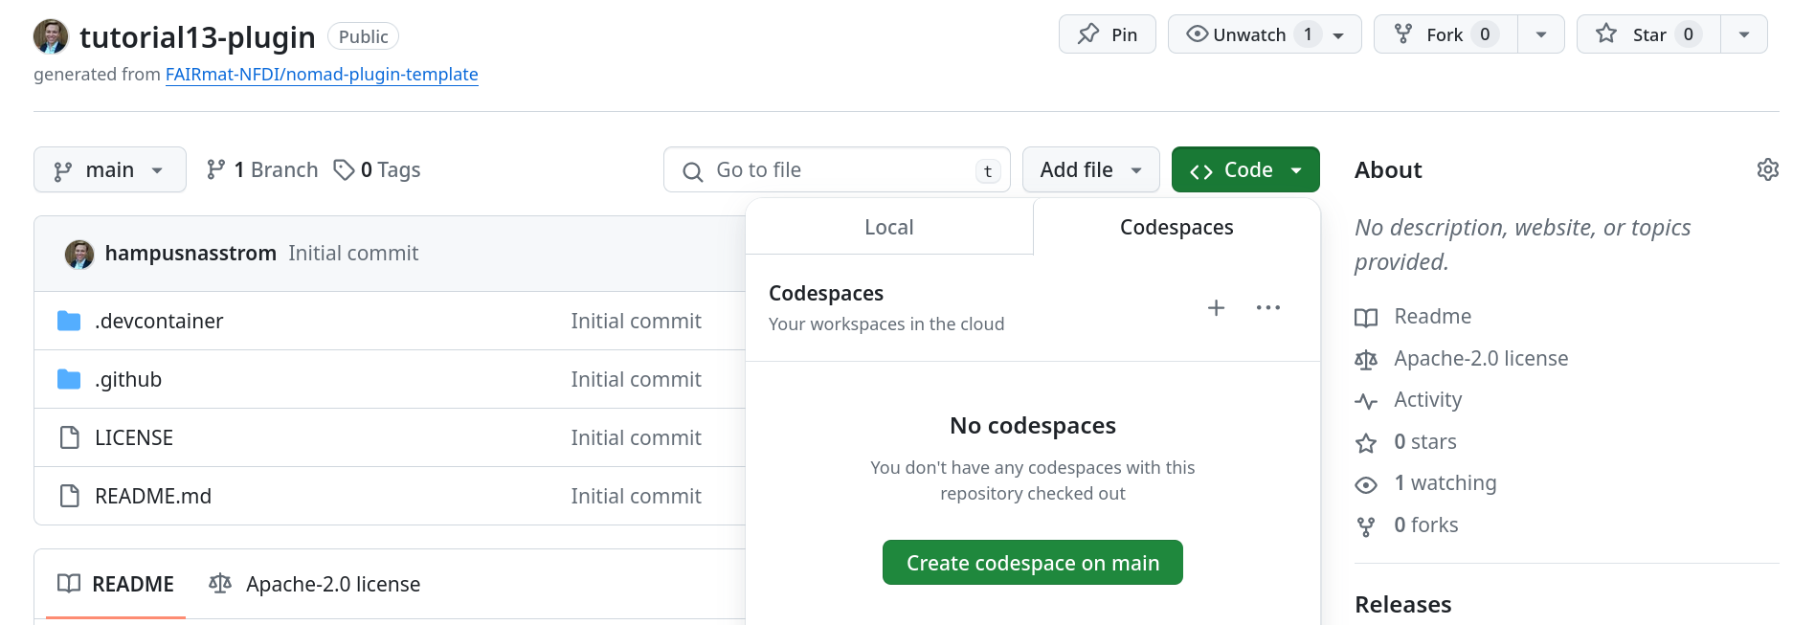Image resolution: width=1815 pixels, height=625 pixels.
Task: Click the hampusnasstrom commit author avatar
Action: point(79,254)
